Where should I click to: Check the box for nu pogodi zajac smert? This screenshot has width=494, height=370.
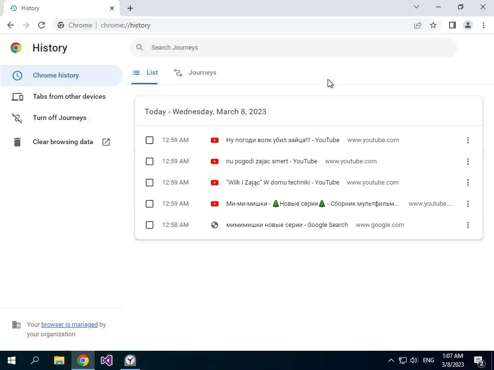pos(150,161)
